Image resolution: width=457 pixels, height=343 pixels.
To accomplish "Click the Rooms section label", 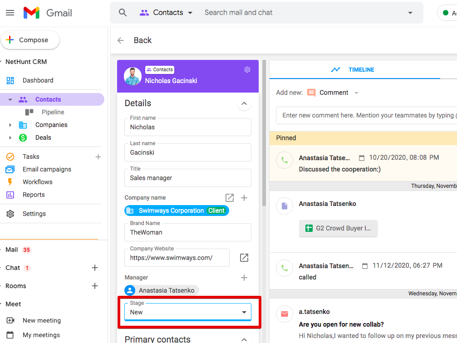I will pyautogui.click(x=16, y=286).
